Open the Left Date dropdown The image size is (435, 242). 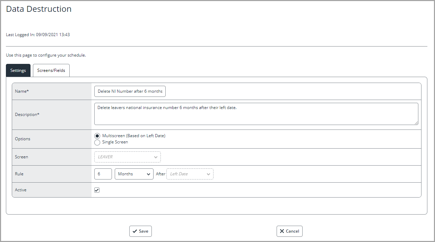click(190, 174)
